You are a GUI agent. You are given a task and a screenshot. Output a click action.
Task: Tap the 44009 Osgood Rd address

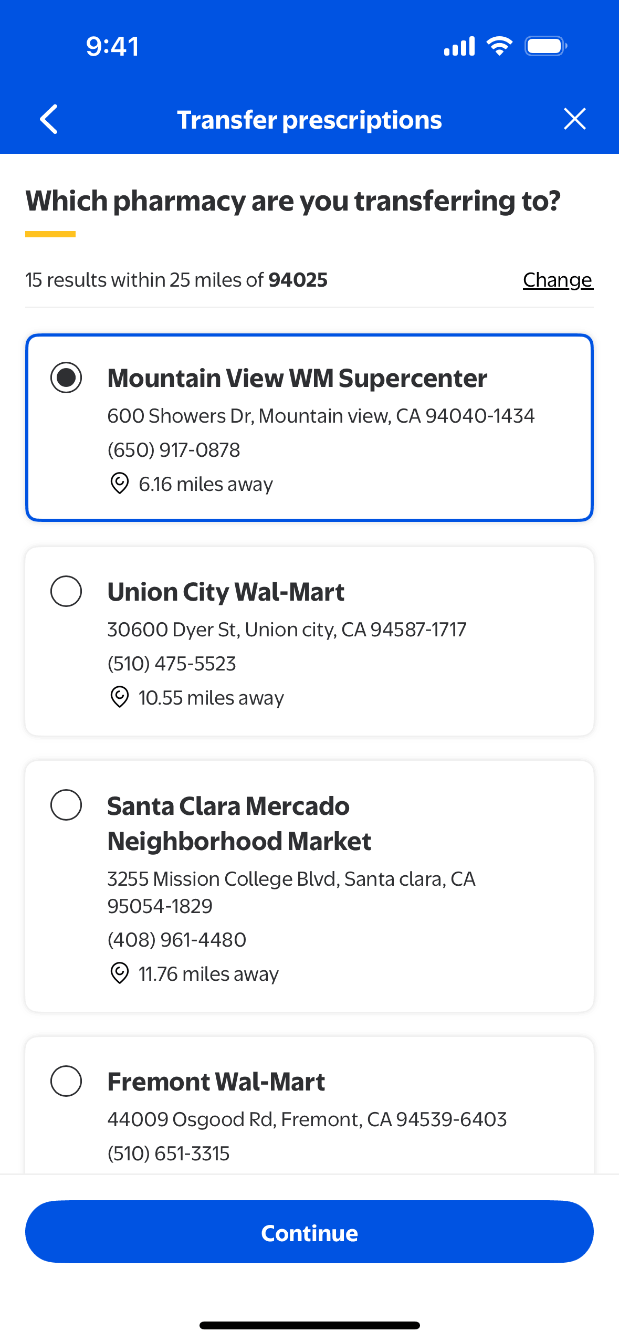click(307, 1119)
